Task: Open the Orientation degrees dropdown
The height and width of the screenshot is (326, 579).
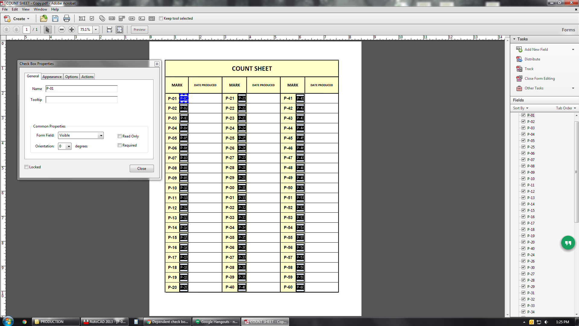Action: tap(69, 146)
